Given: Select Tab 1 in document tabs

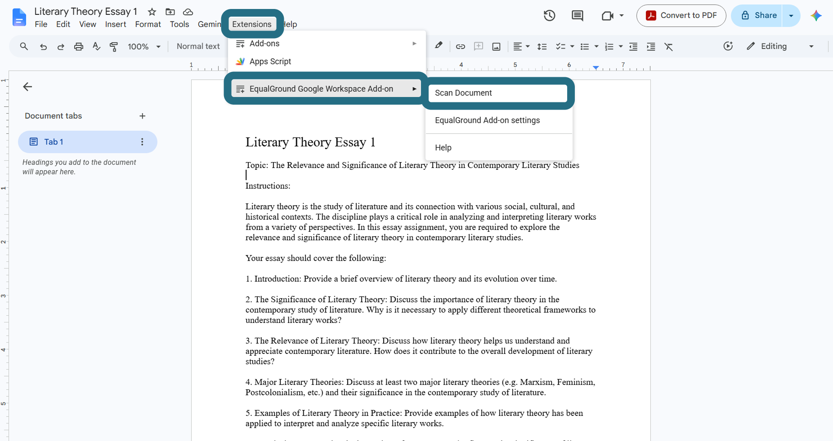Looking at the screenshot, I should pos(88,142).
